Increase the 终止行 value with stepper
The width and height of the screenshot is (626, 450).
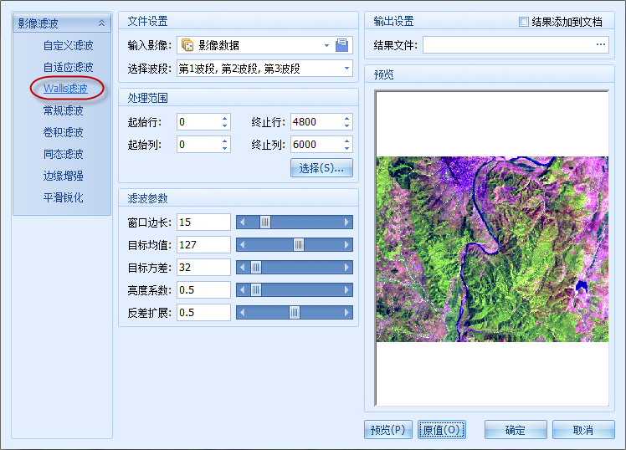[347, 118]
